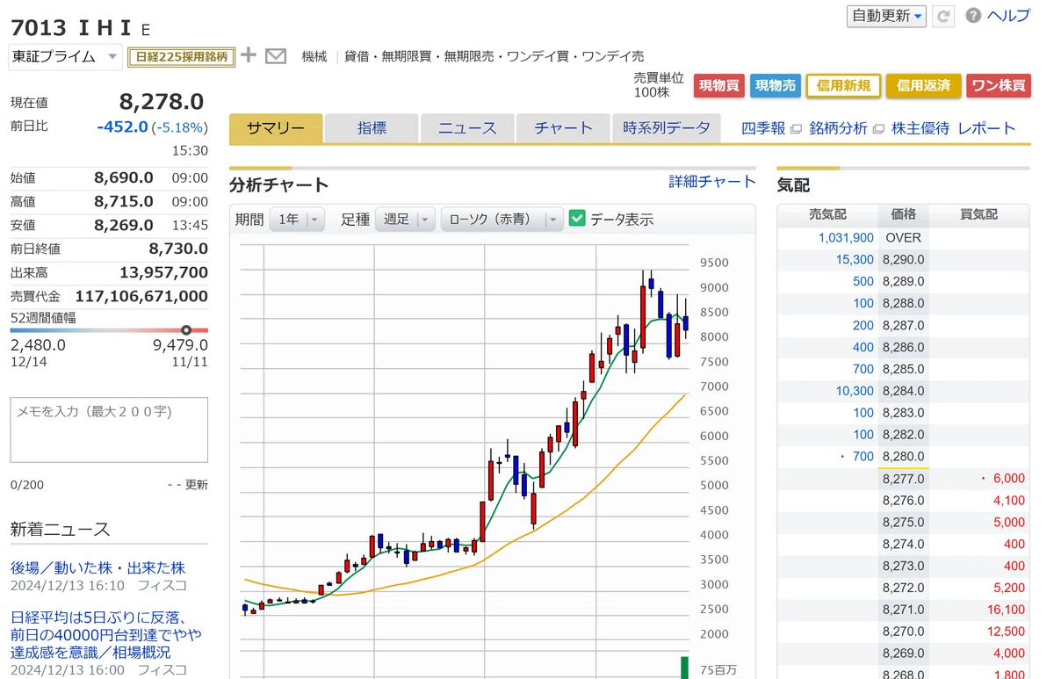Open news 後場／動いた株・出来た株
The image size is (1054, 679).
pyautogui.click(x=97, y=567)
